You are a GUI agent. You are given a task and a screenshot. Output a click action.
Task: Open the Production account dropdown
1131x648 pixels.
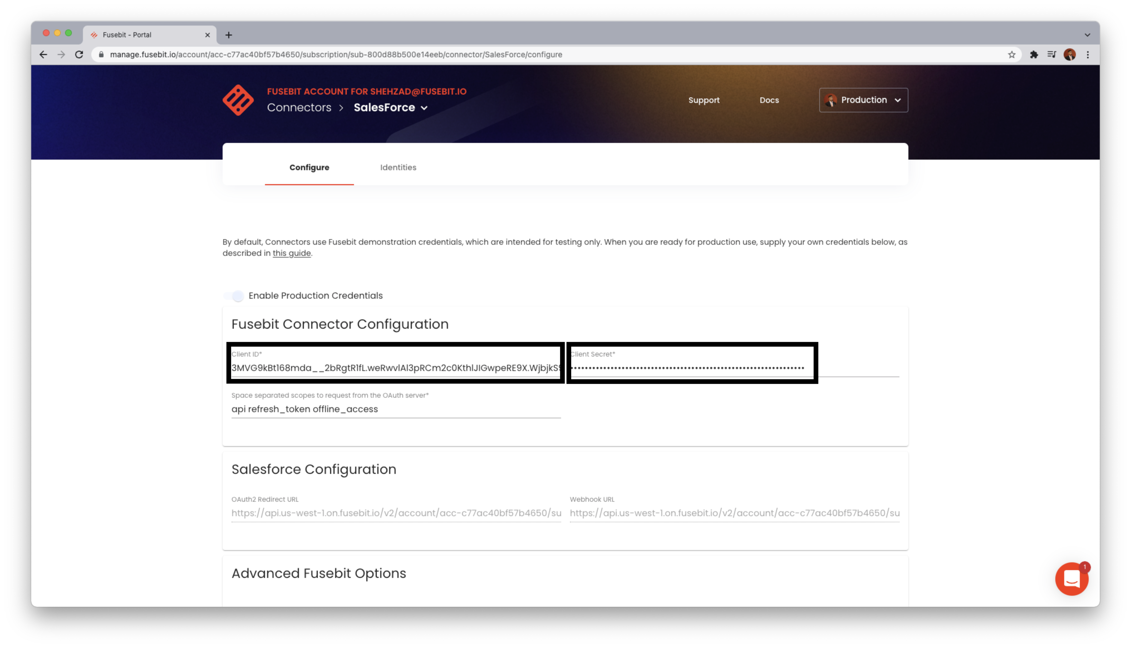pos(863,100)
